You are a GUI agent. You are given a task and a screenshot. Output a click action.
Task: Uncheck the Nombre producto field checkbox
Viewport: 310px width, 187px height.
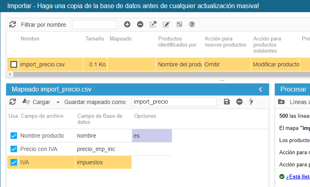tap(14, 136)
